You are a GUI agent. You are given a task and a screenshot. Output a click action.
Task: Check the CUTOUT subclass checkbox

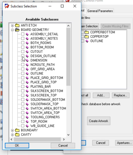tap(23, 51)
